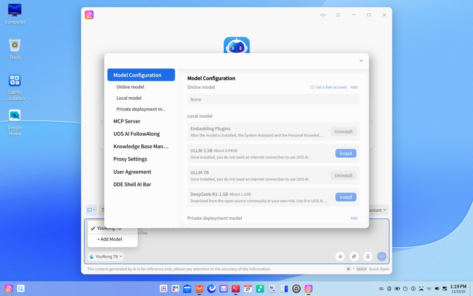
Task: Open the hamburger menu in UOS AI title bar
Action: click(x=338, y=15)
